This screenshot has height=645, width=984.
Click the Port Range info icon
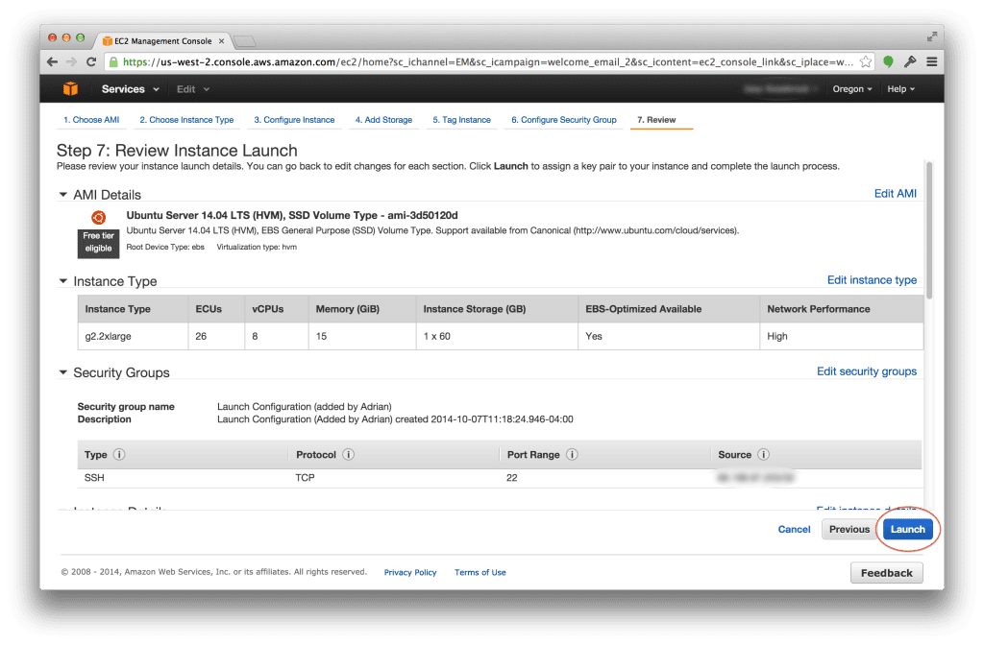click(x=573, y=454)
